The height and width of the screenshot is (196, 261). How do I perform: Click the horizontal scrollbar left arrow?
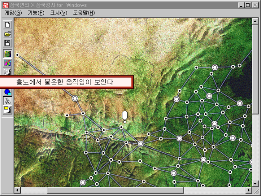coord(17,190)
